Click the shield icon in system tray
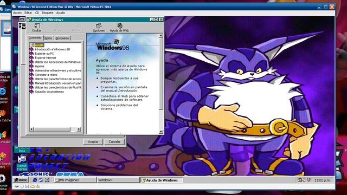This screenshot has width=347, height=195. click(x=309, y=180)
